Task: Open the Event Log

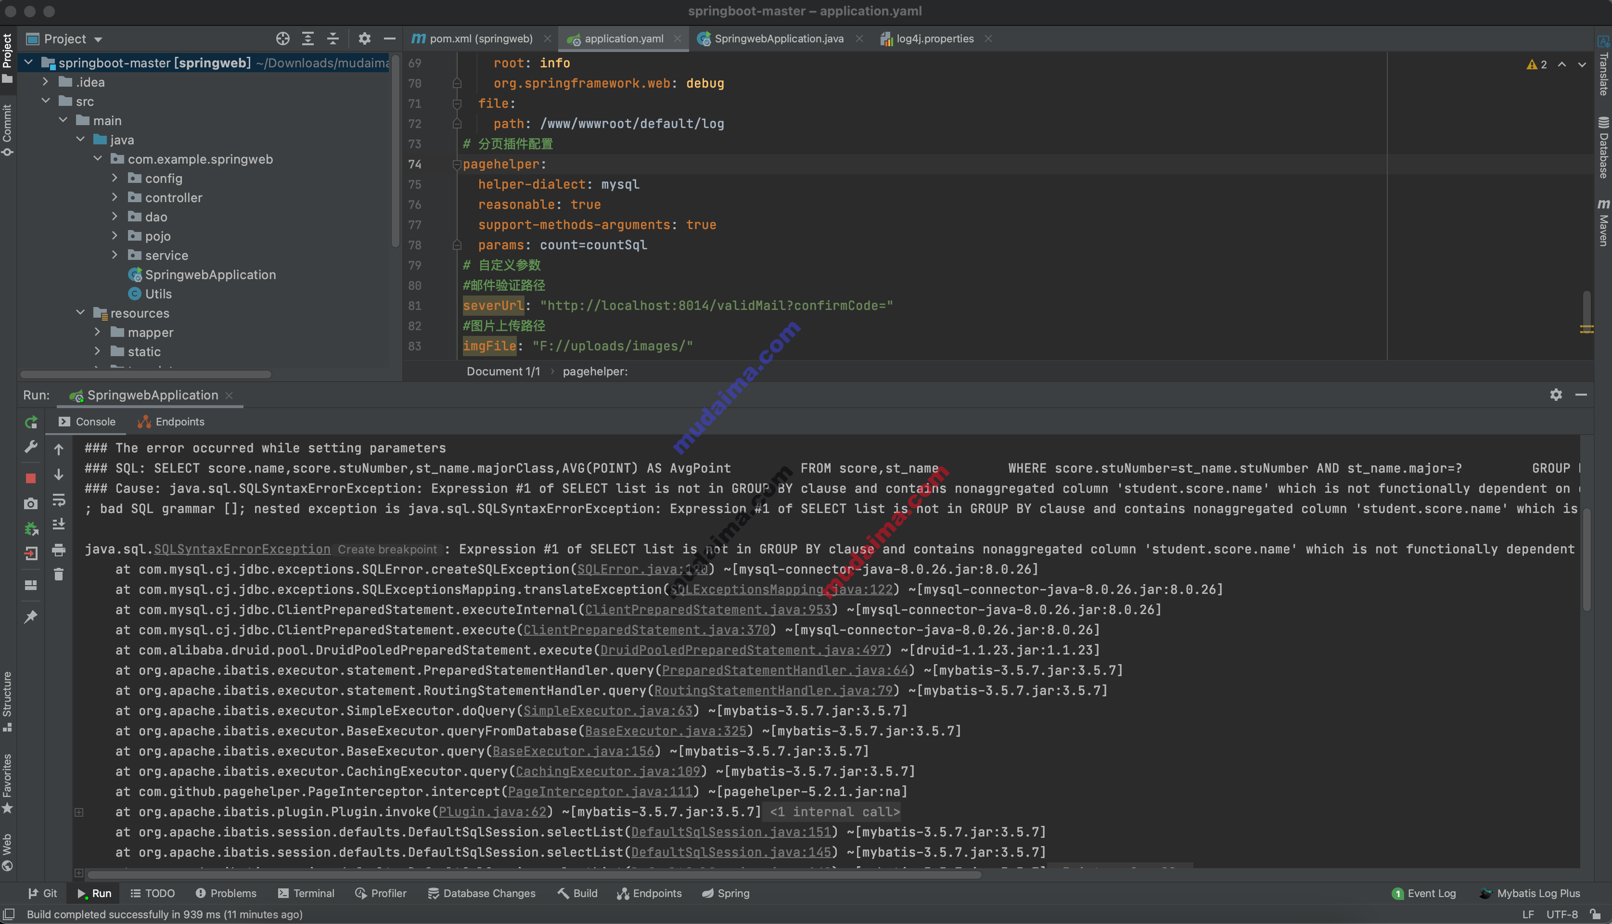Action: 1423,893
